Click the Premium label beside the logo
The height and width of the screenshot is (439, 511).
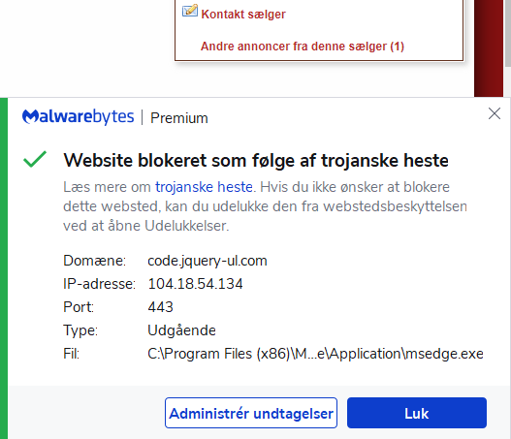[179, 118]
